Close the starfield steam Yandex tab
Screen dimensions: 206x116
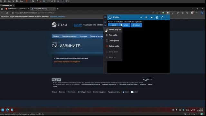[x=28, y=9]
